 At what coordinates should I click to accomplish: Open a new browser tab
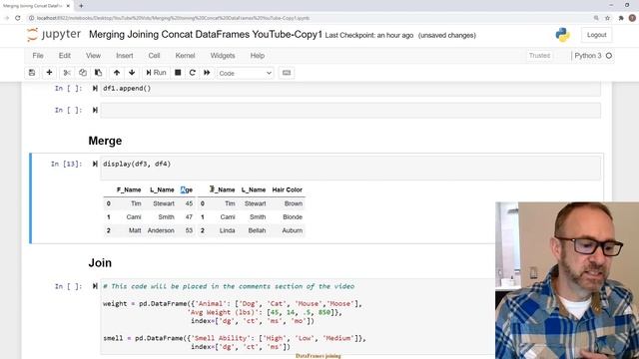coord(81,6)
